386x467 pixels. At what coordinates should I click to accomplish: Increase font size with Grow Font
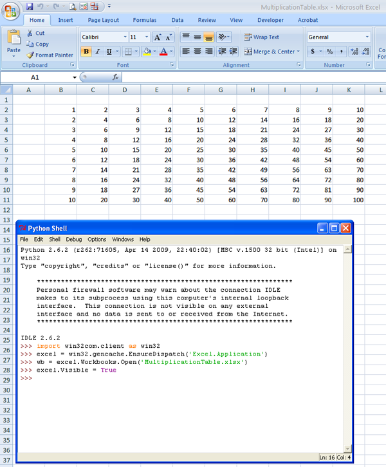(x=158, y=37)
